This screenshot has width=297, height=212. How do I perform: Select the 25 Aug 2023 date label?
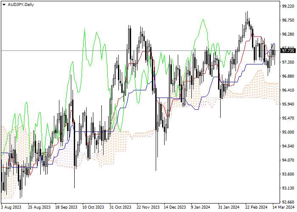click(39, 207)
